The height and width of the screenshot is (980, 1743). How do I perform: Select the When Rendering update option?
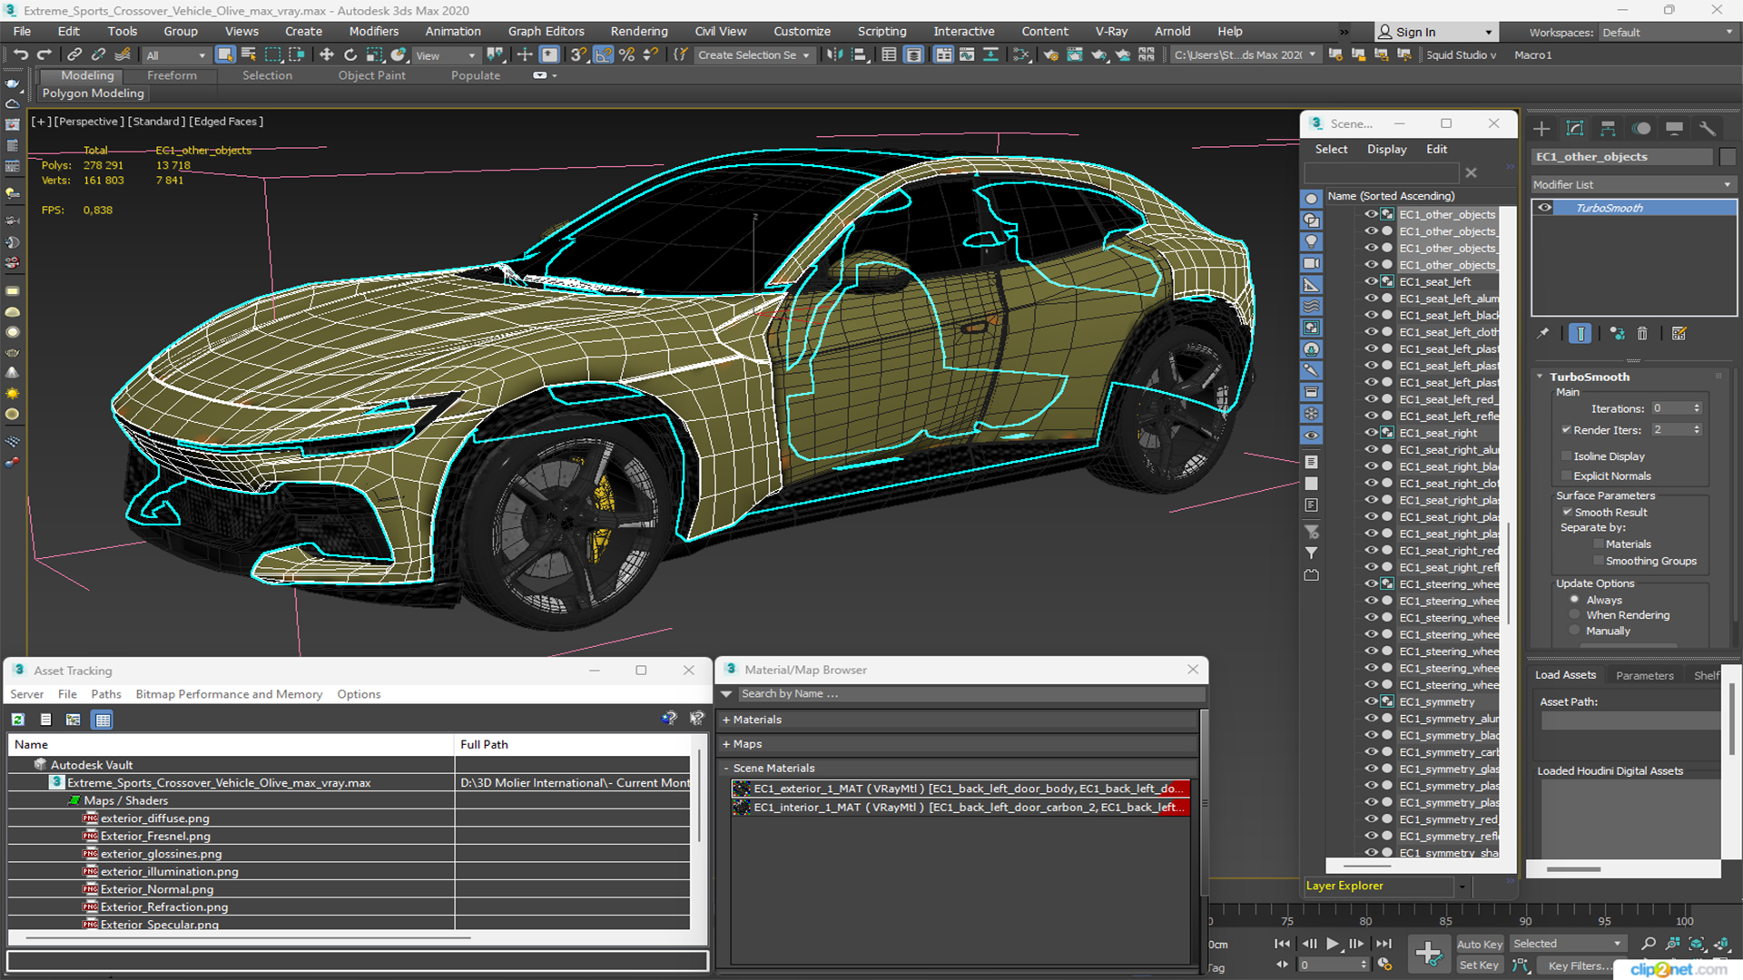click(1575, 615)
